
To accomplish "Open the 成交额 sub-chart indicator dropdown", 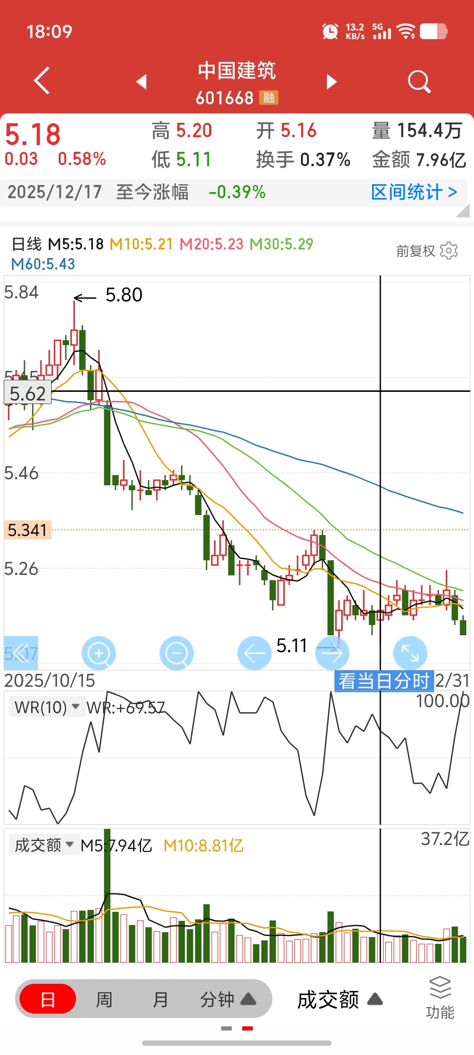I will tap(44, 845).
